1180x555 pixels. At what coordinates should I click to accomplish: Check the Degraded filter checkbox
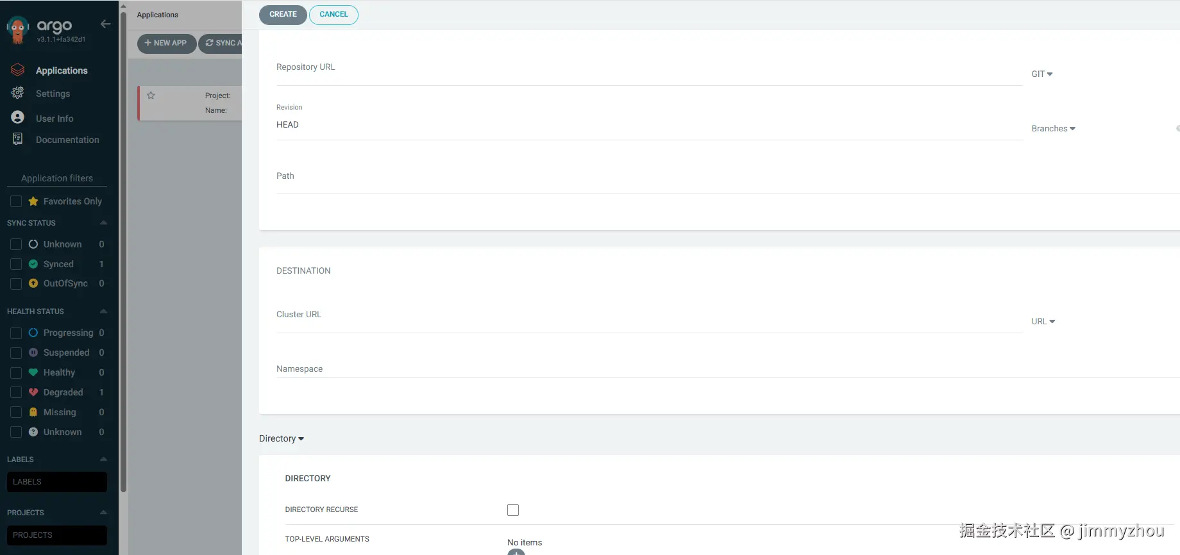17,392
